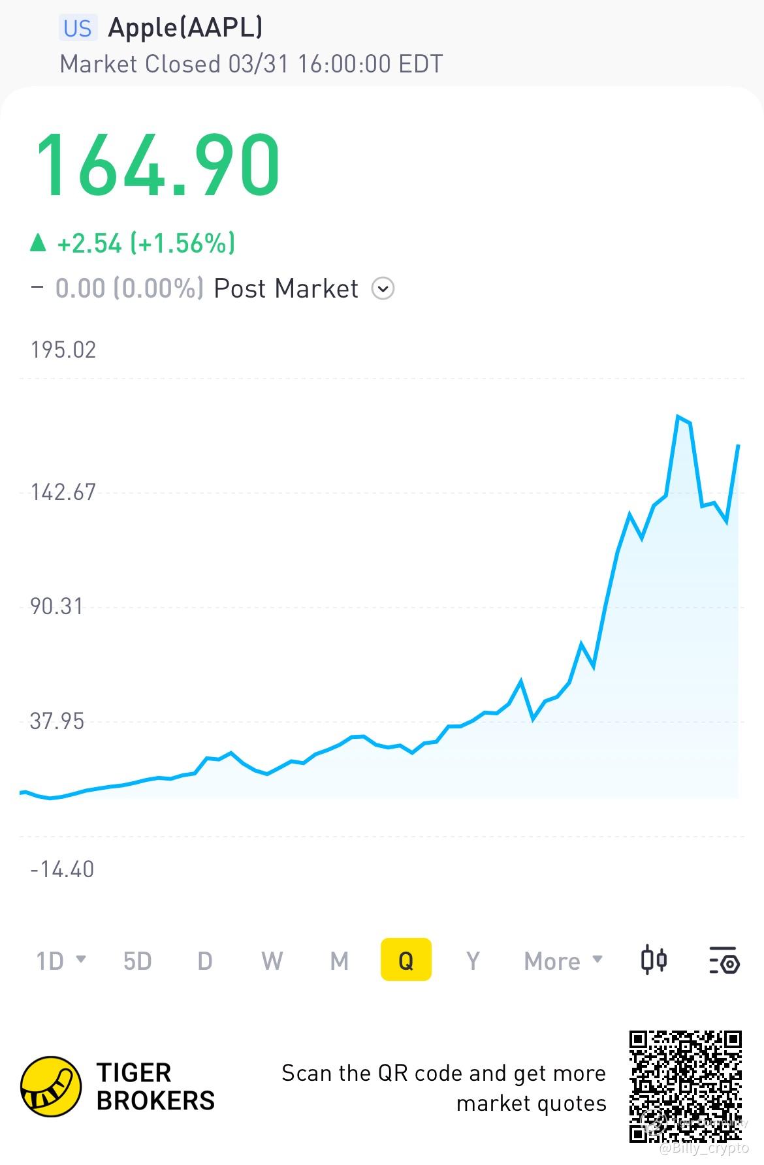Open the 1D timeframe dropdown
764x1165 pixels.
(61, 961)
